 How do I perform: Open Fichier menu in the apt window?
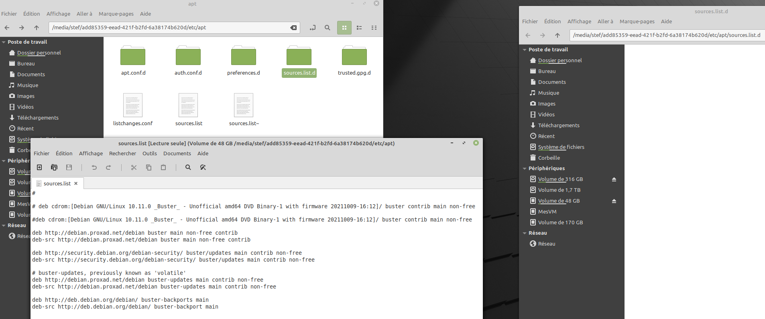click(9, 14)
